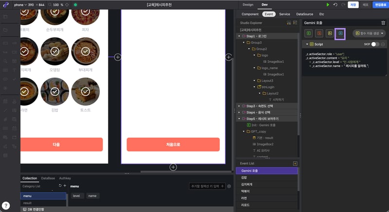Toggle the SKIP switch for Script
This screenshot has height=212, width=389.
tap(374, 44)
